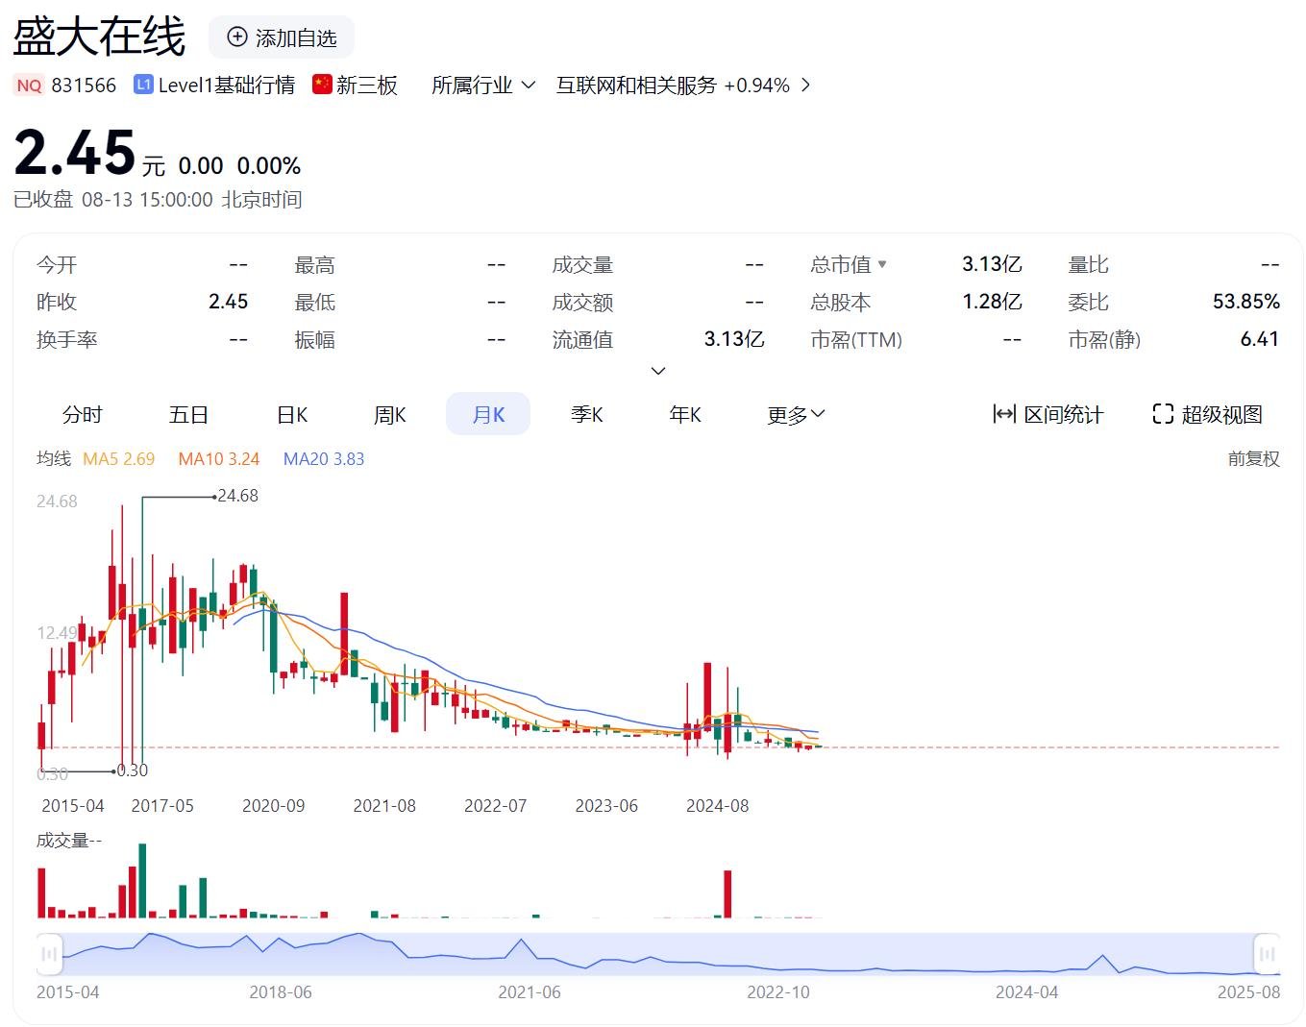Click the 委比 value 53.85%
This screenshot has height=1027, width=1306.
click(x=1246, y=302)
